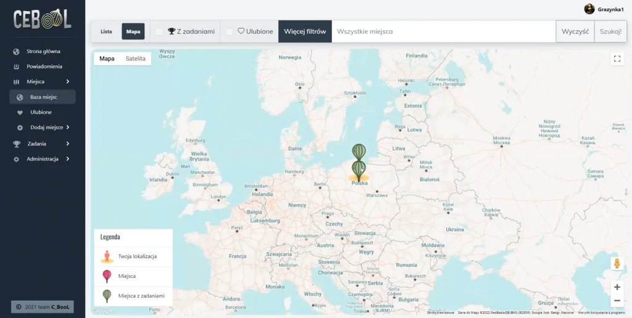Enable the Z zadaniami checkbox
Image resolution: width=632 pixels, height=318 pixels.
click(159, 31)
